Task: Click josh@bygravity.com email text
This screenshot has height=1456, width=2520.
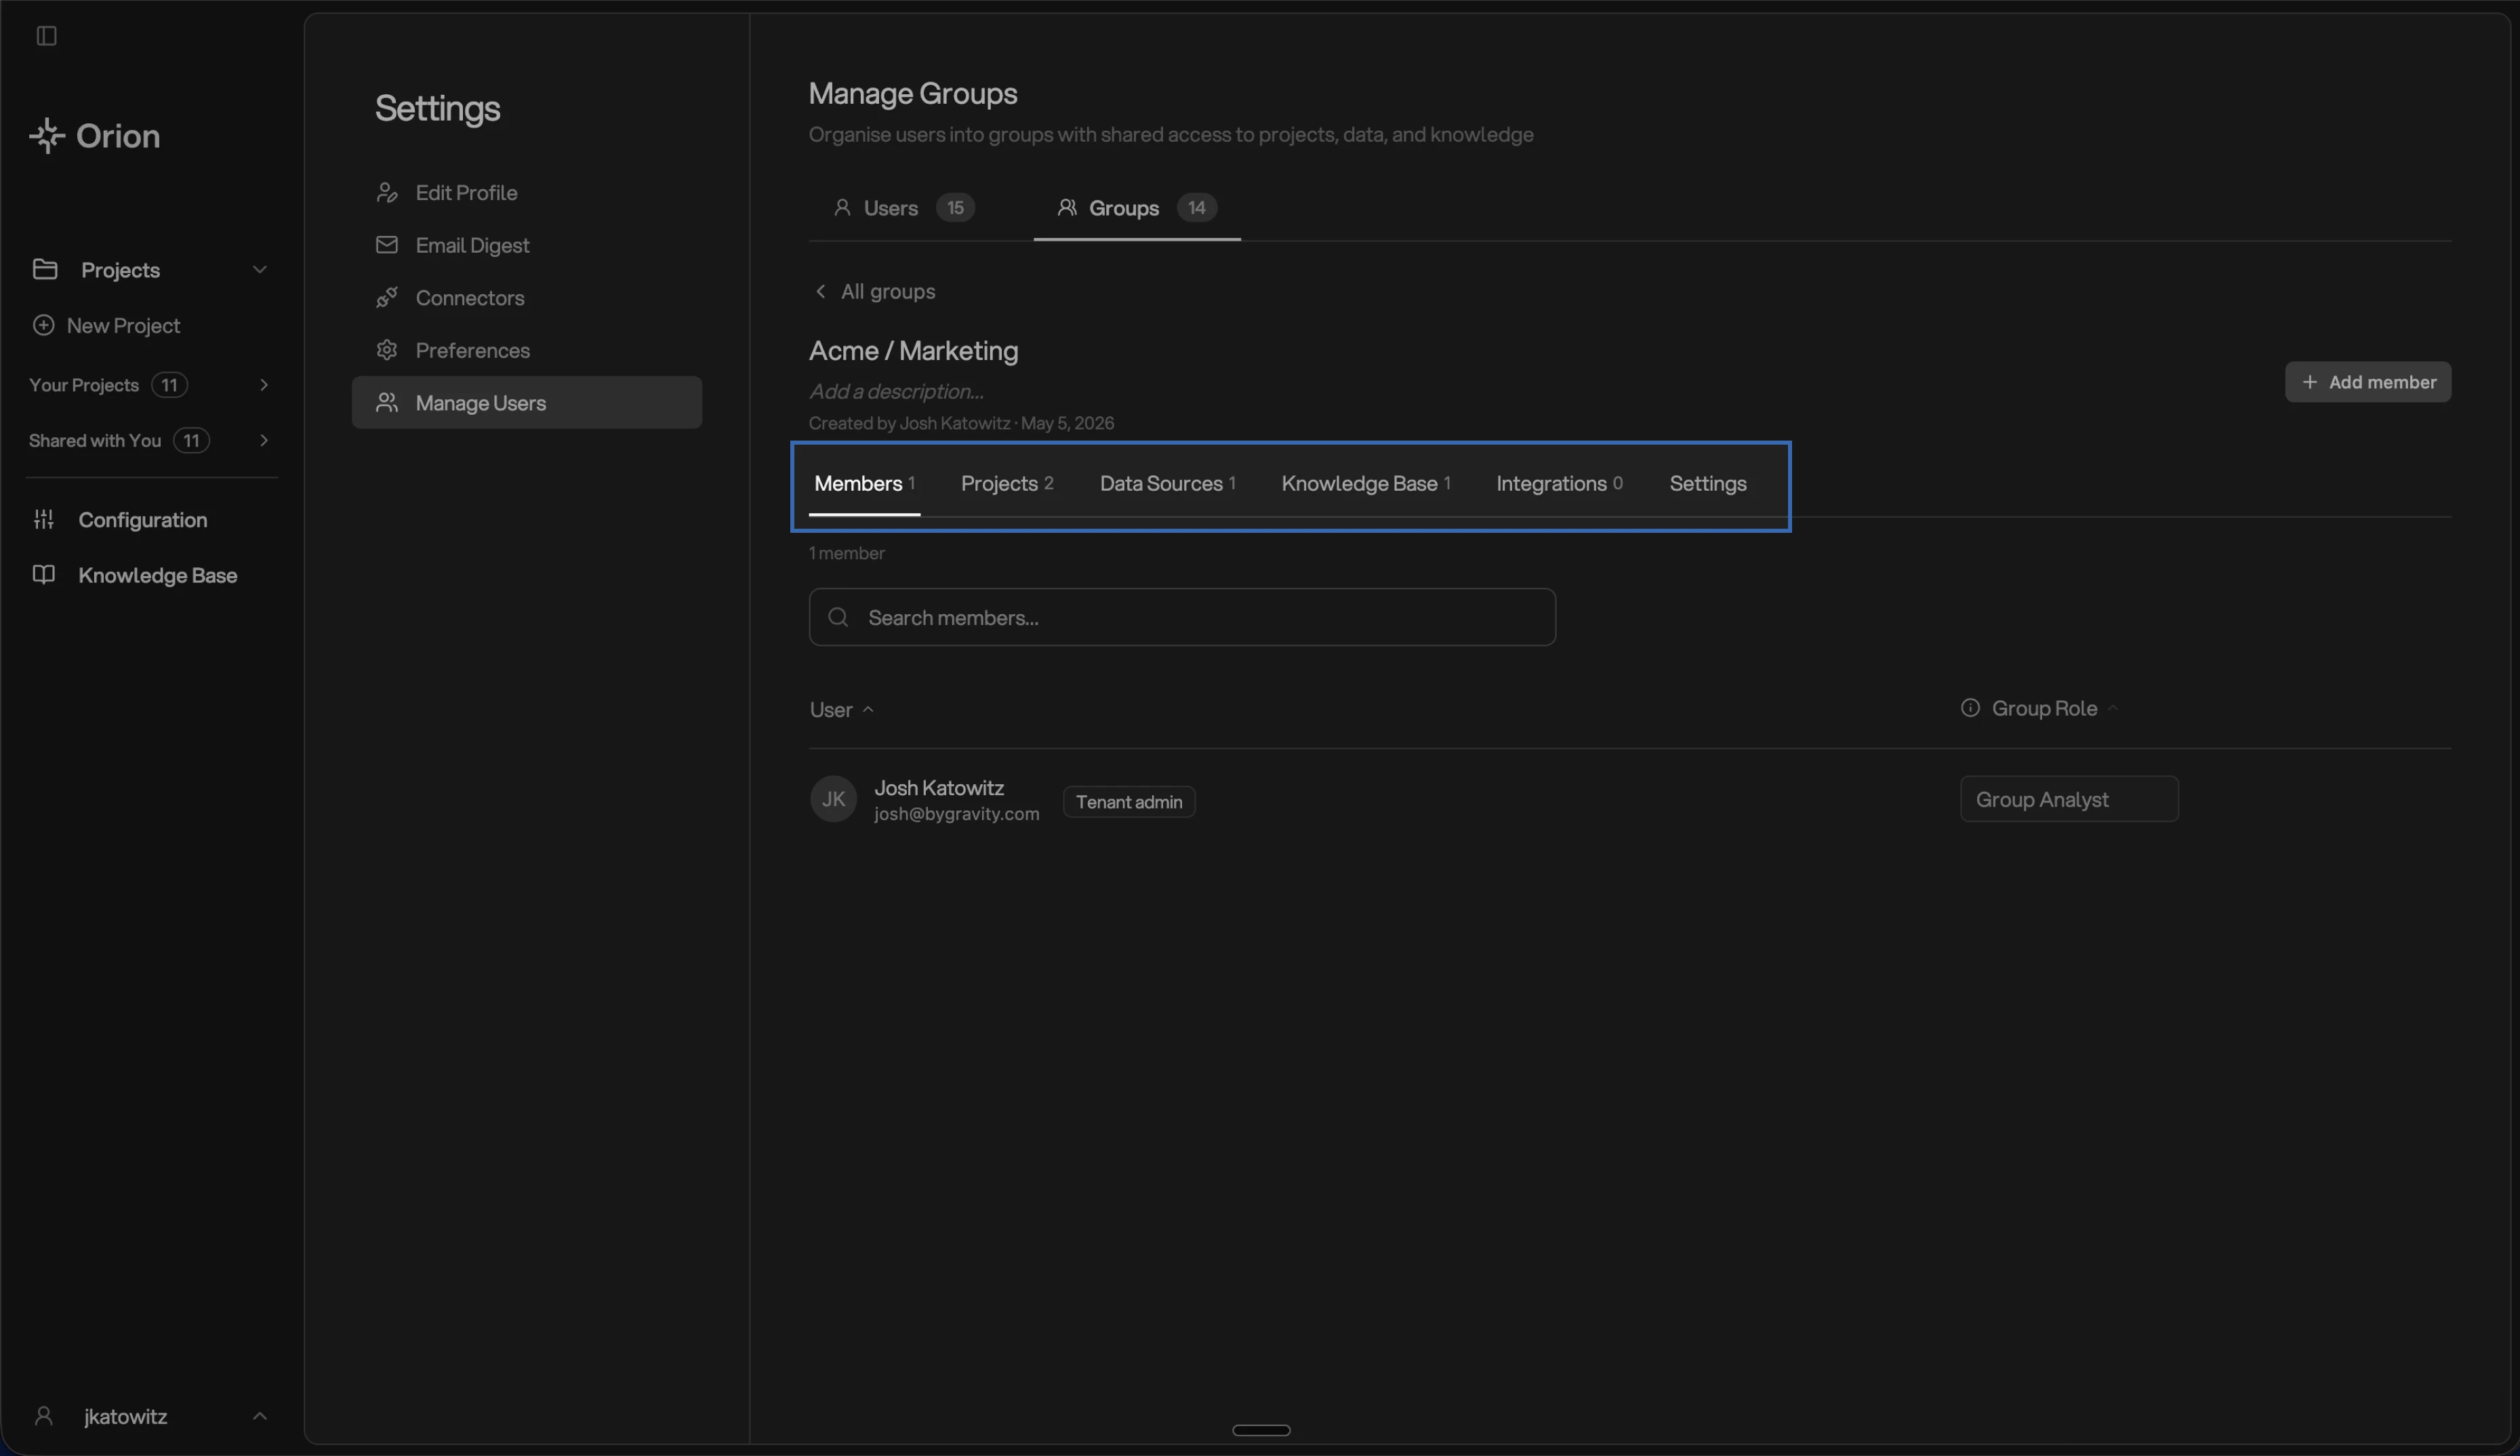Action: (956, 814)
